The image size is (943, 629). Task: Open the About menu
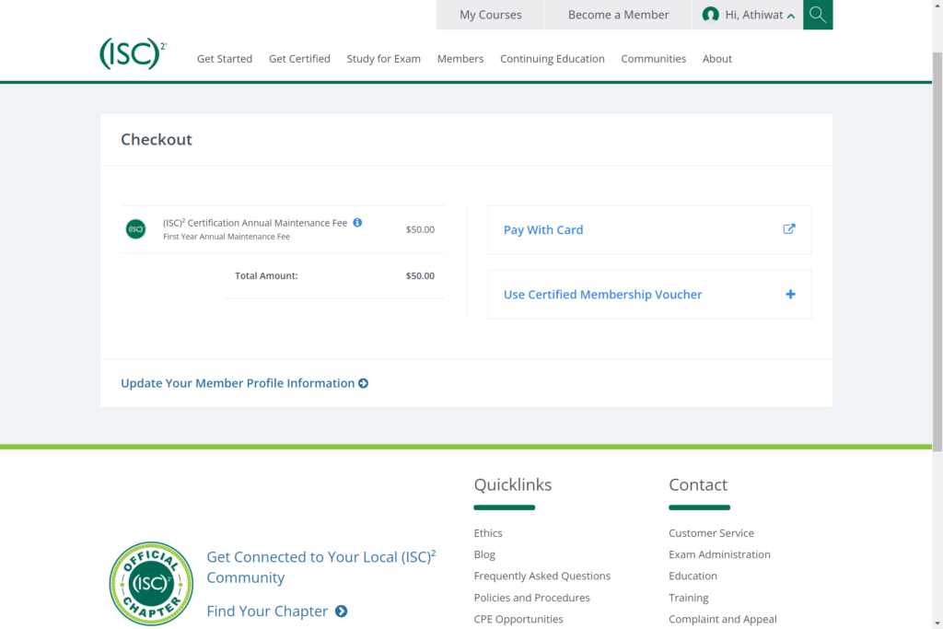point(716,58)
